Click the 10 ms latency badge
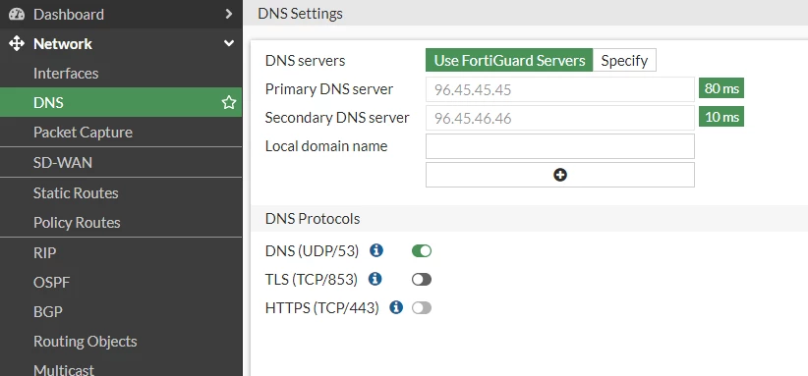This screenshot has height=376, width=808. pos(721,116)
